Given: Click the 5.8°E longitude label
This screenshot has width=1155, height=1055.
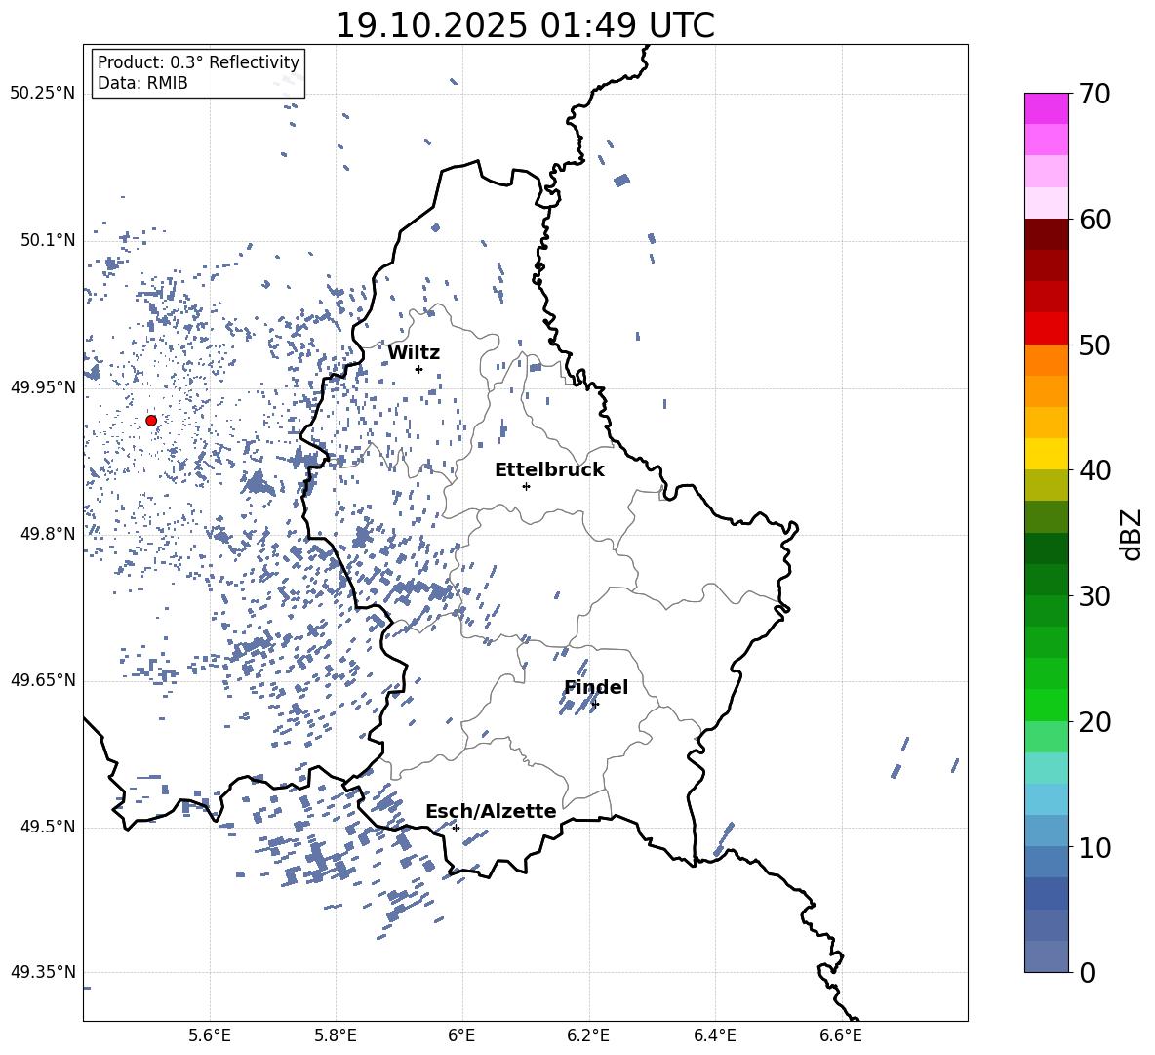Looking at the screenshot, I should click(336, 1035).
